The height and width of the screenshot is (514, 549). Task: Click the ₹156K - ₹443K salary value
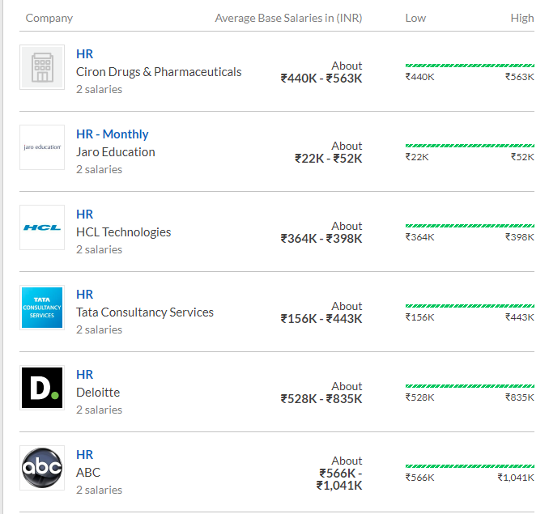[x=321, y=319]
